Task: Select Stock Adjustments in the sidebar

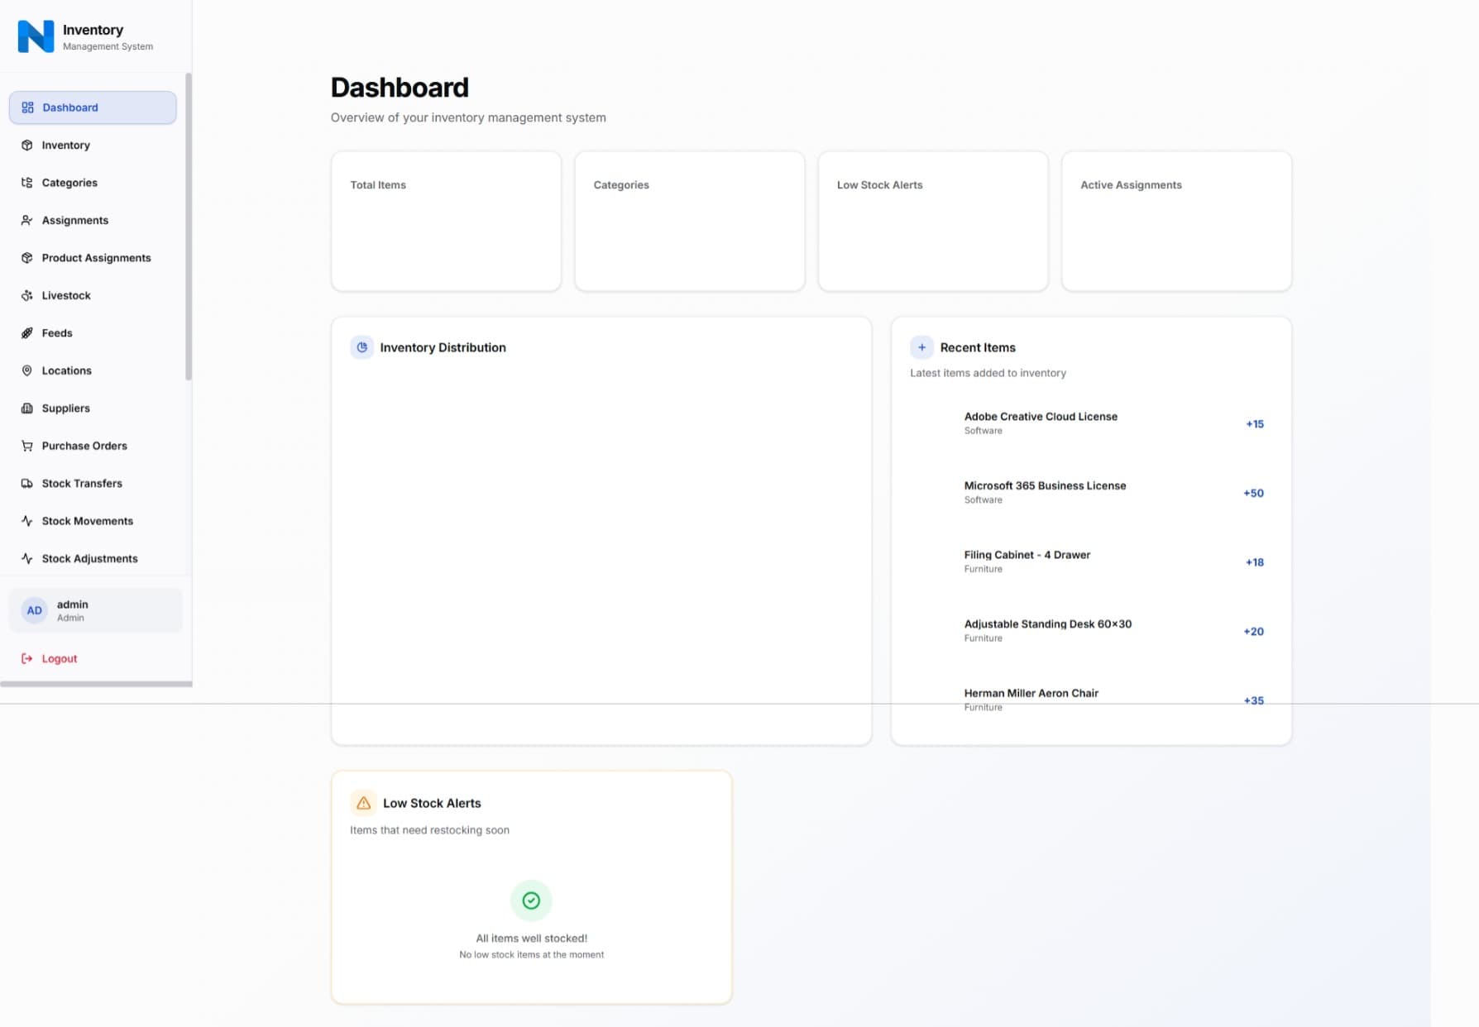Action: [89, 558]
